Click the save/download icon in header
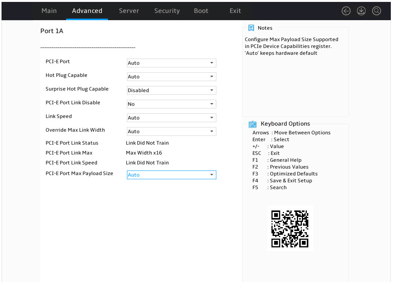The image size is (395, 282). pos(361,11)
